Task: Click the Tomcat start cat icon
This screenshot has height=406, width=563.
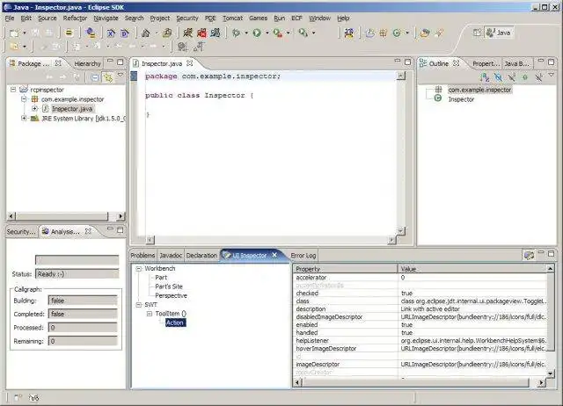Action: click(187, 33)
